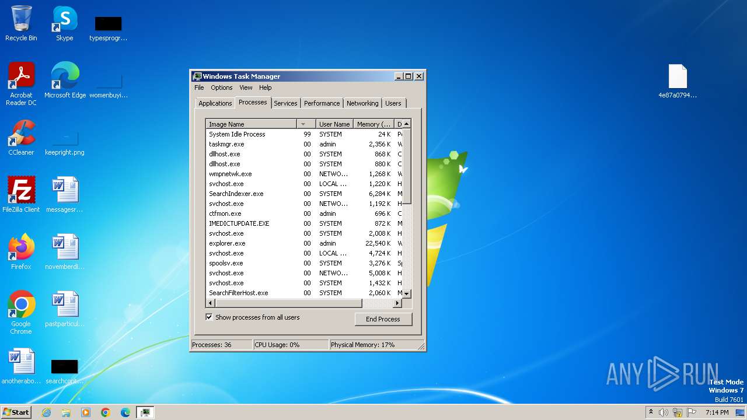The width and height of the screenshot is (747, 420).
Task: Launch Microsoft Edge desktop shortcut
Action: pyautogui.click(x=65, y=80)
